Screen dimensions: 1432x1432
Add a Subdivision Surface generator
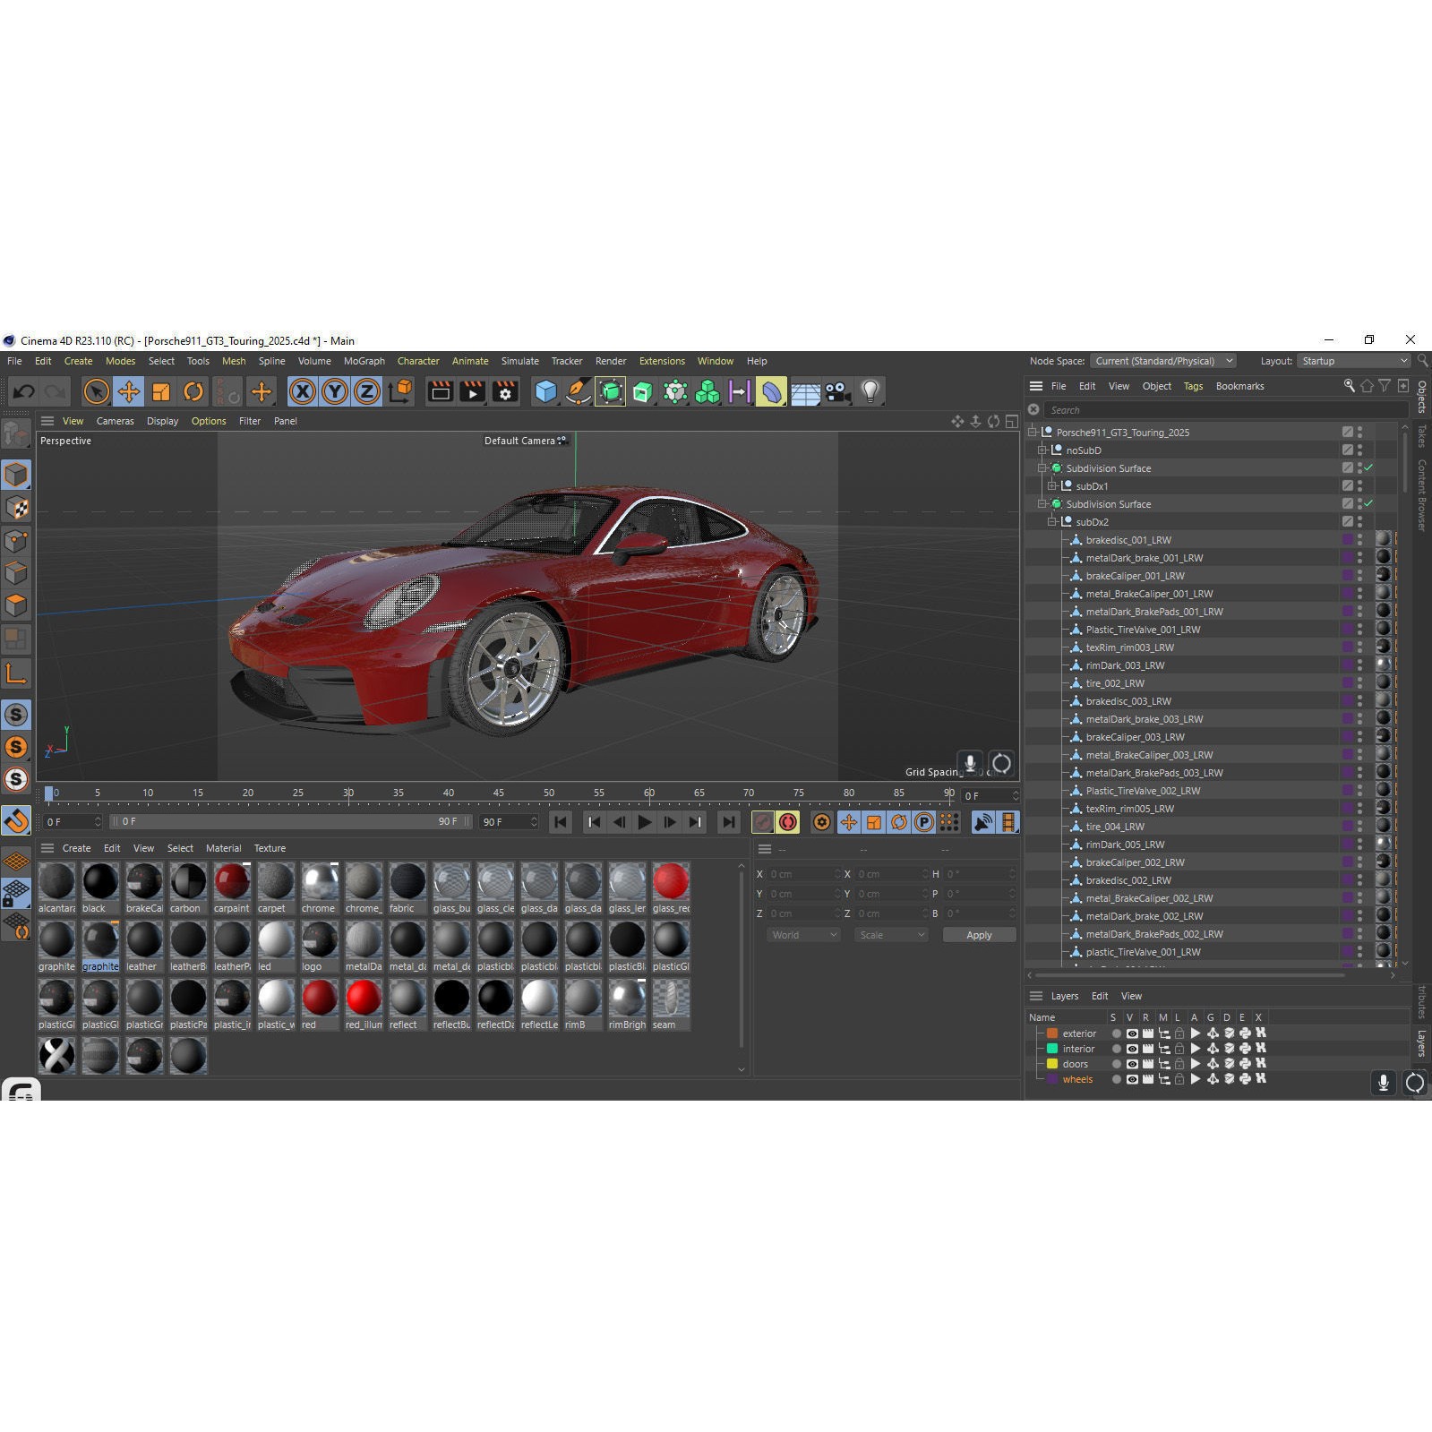pos(611,391)
